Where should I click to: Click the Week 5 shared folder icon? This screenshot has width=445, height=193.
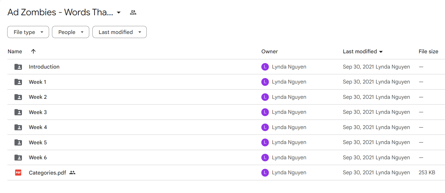point(18,143)
